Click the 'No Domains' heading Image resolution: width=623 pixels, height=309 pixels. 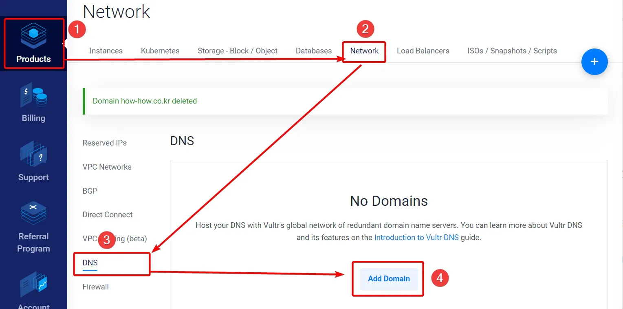point(389,201)
